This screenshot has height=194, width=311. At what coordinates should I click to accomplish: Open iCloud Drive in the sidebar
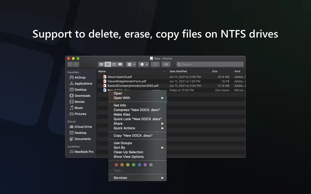pyautogui.click(x=81, y=127)
